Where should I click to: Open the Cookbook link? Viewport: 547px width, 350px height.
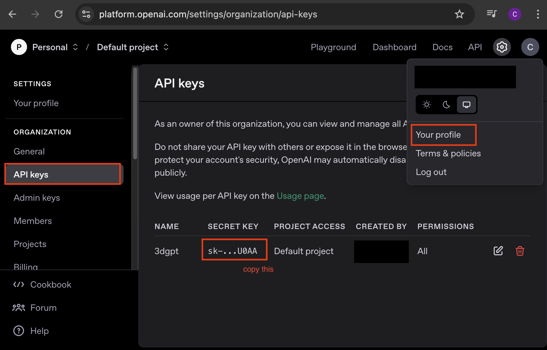42,285
